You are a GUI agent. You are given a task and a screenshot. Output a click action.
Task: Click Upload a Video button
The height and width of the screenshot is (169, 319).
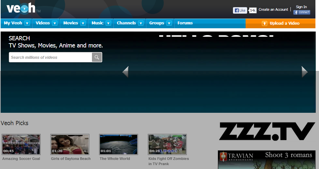tap(280, 23)
